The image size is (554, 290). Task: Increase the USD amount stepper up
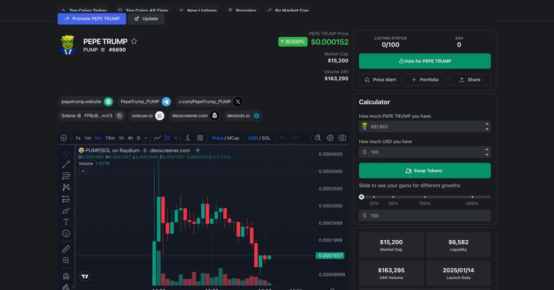487,149
